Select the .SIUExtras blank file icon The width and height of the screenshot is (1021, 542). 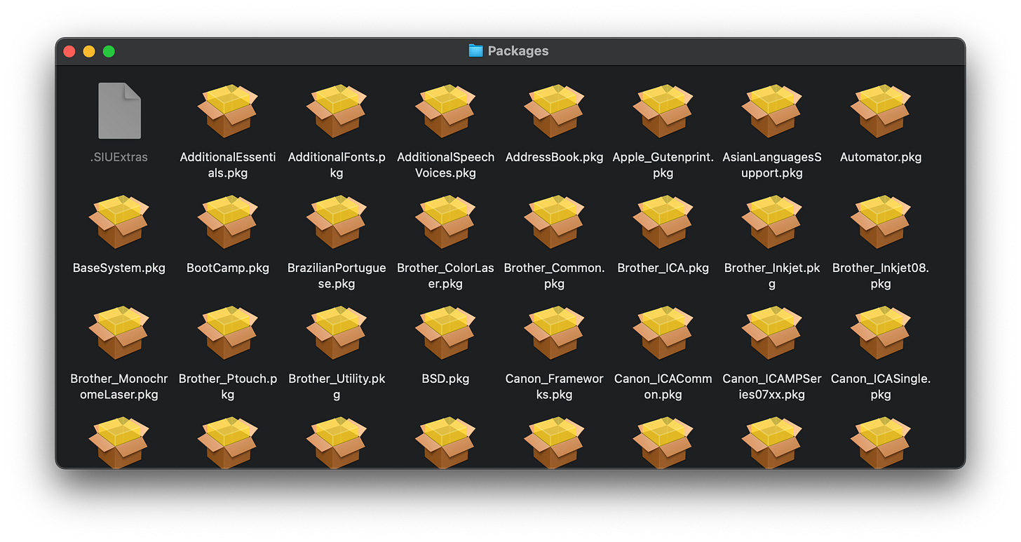pyautogui.click(x=119, y=111)
